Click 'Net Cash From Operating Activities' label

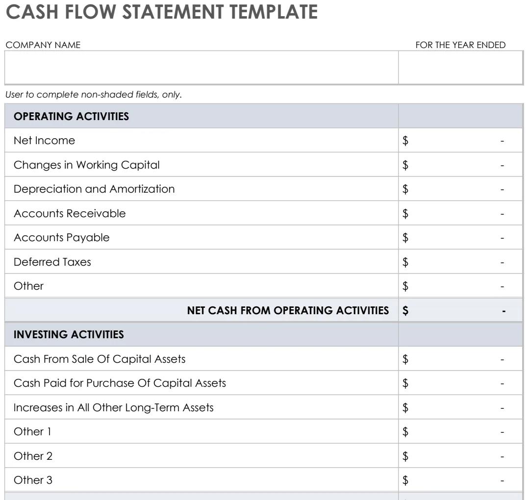pyautogui.click(x=288, y=310)
